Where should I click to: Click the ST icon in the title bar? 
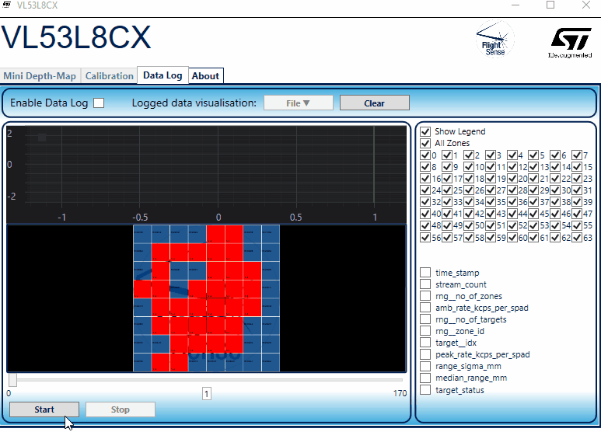click(6, 5)
